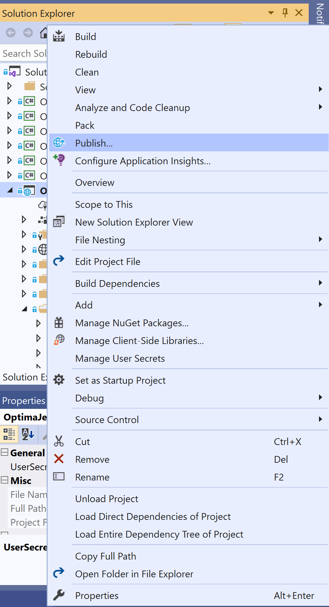Collapse the General category in Properties
The height and width of the screenshot is (607, 329).
click(5, 452)
